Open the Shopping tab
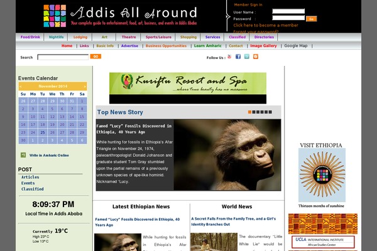 [188, 37]
